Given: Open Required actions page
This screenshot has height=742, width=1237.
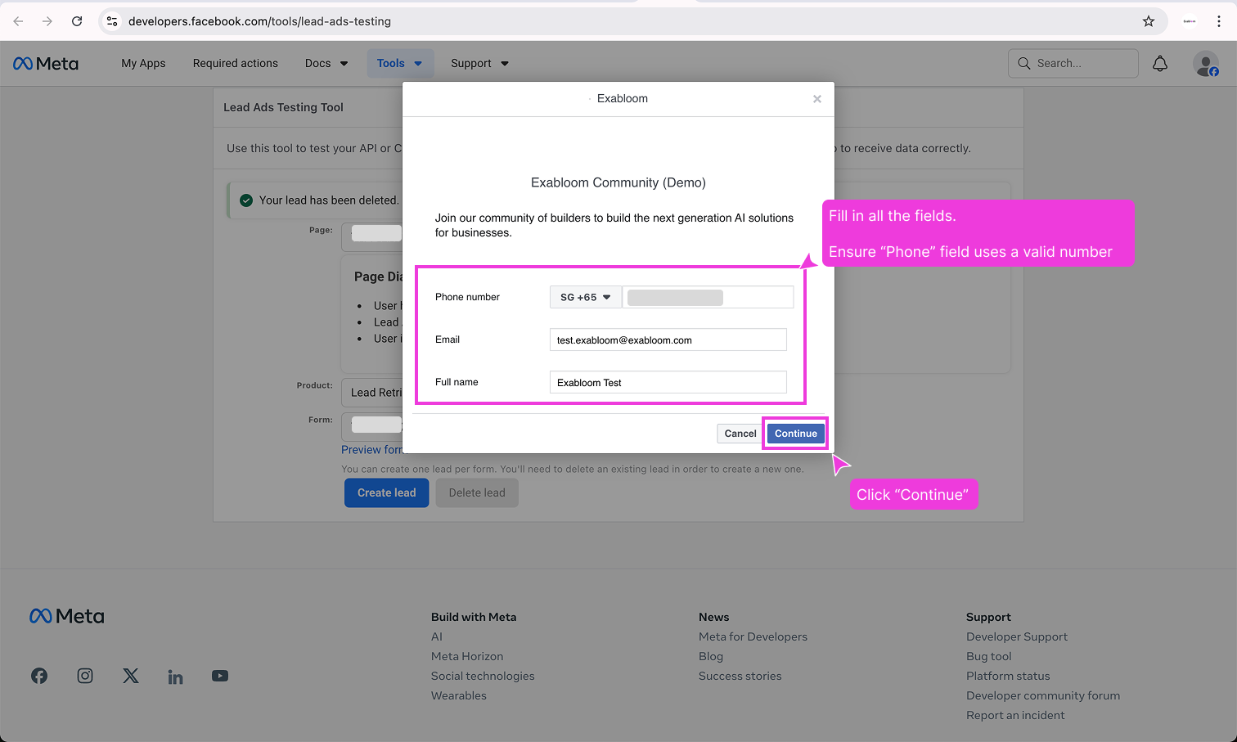Looking at the screenshot, I should coord(235,63).
